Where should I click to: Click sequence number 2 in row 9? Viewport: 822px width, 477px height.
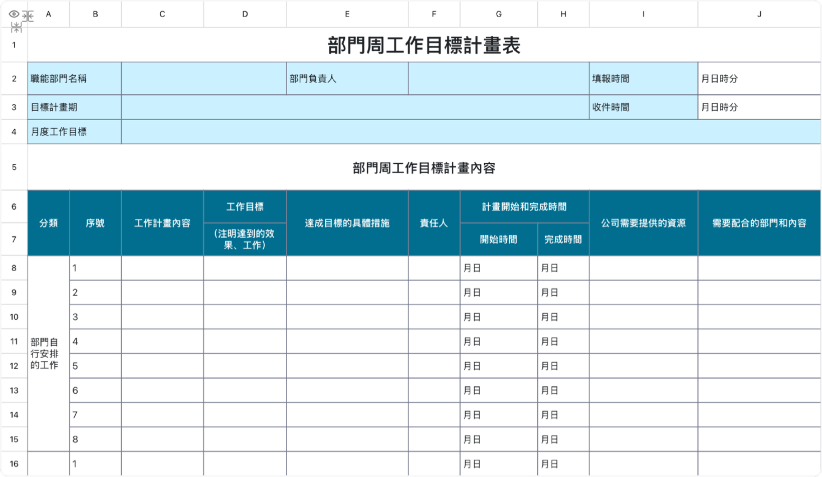[95, 293]
